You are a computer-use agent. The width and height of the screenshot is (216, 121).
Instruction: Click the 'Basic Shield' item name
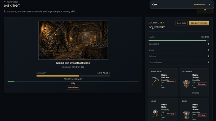pyautogui.click(x=195, y=76)
